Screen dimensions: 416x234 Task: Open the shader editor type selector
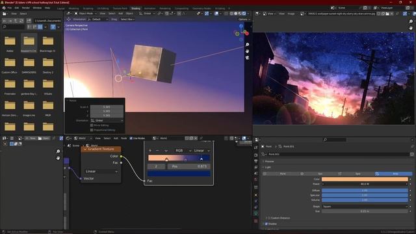[x=68, y=138]
